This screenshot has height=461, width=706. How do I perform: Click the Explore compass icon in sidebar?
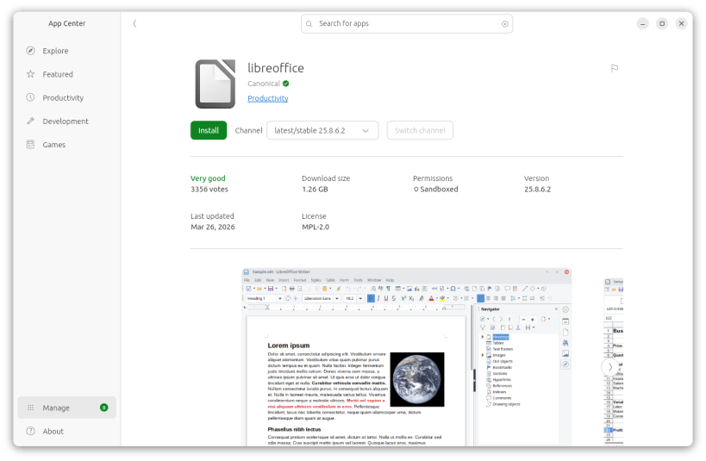point(31,51)
